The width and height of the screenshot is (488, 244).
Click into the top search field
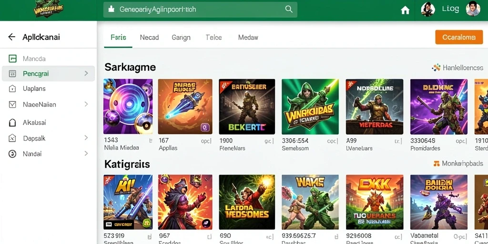tap(200, 10)
